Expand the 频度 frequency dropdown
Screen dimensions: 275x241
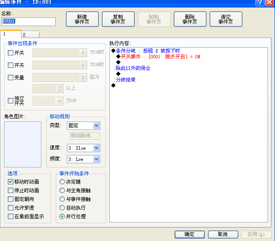pyautogui.click(x=83, y=159)
